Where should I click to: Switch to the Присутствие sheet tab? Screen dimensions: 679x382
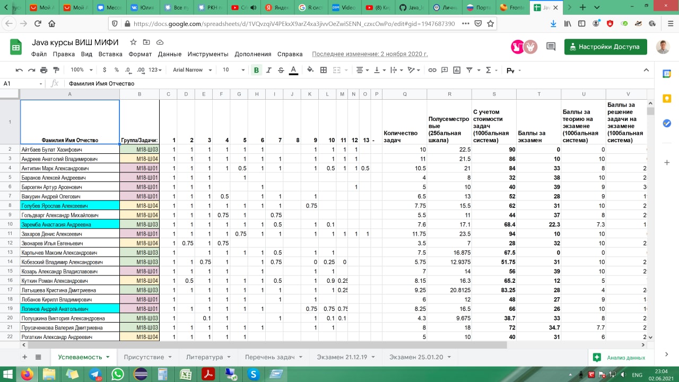(144, 357)
